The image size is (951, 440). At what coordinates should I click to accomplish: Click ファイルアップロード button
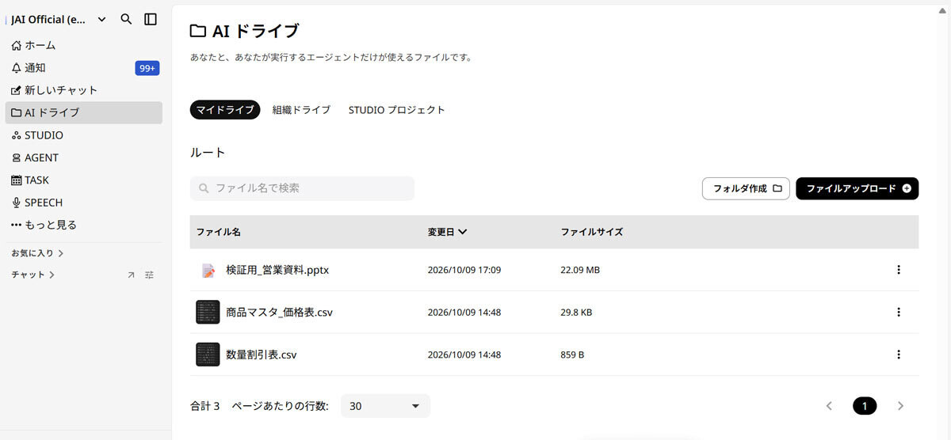pyautogui.click(x=857, y=188)
